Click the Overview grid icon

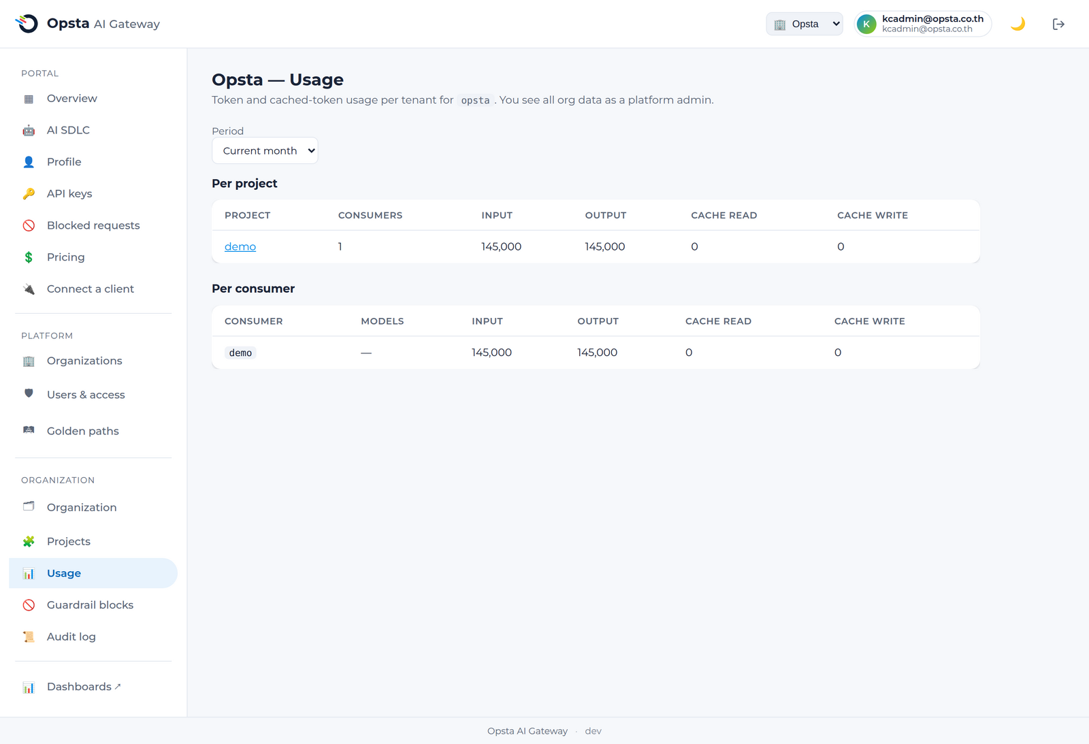(x=29, y=99)
